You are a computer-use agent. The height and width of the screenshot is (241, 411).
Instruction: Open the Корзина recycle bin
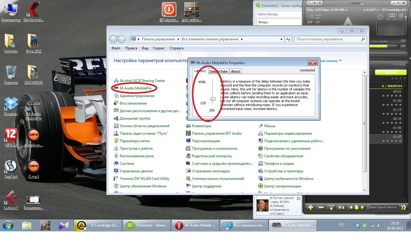click(x=11, y=75)
